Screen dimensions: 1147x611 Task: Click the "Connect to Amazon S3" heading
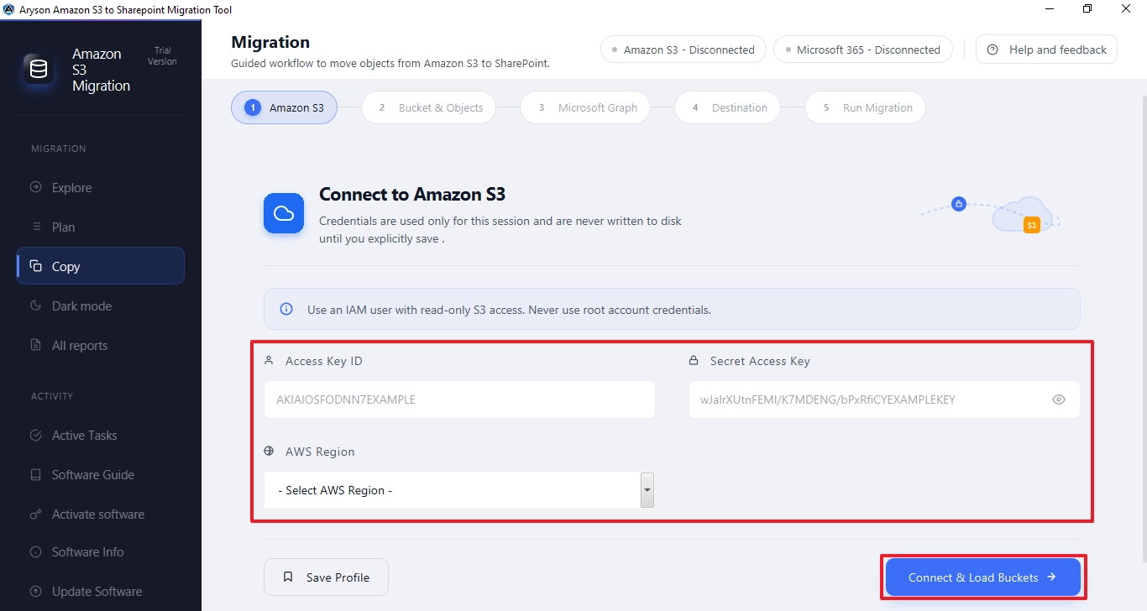412,195
